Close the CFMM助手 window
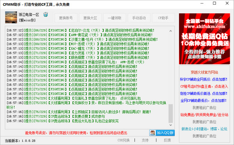Viewport: 234px width, 145px height. click(227, 3)
